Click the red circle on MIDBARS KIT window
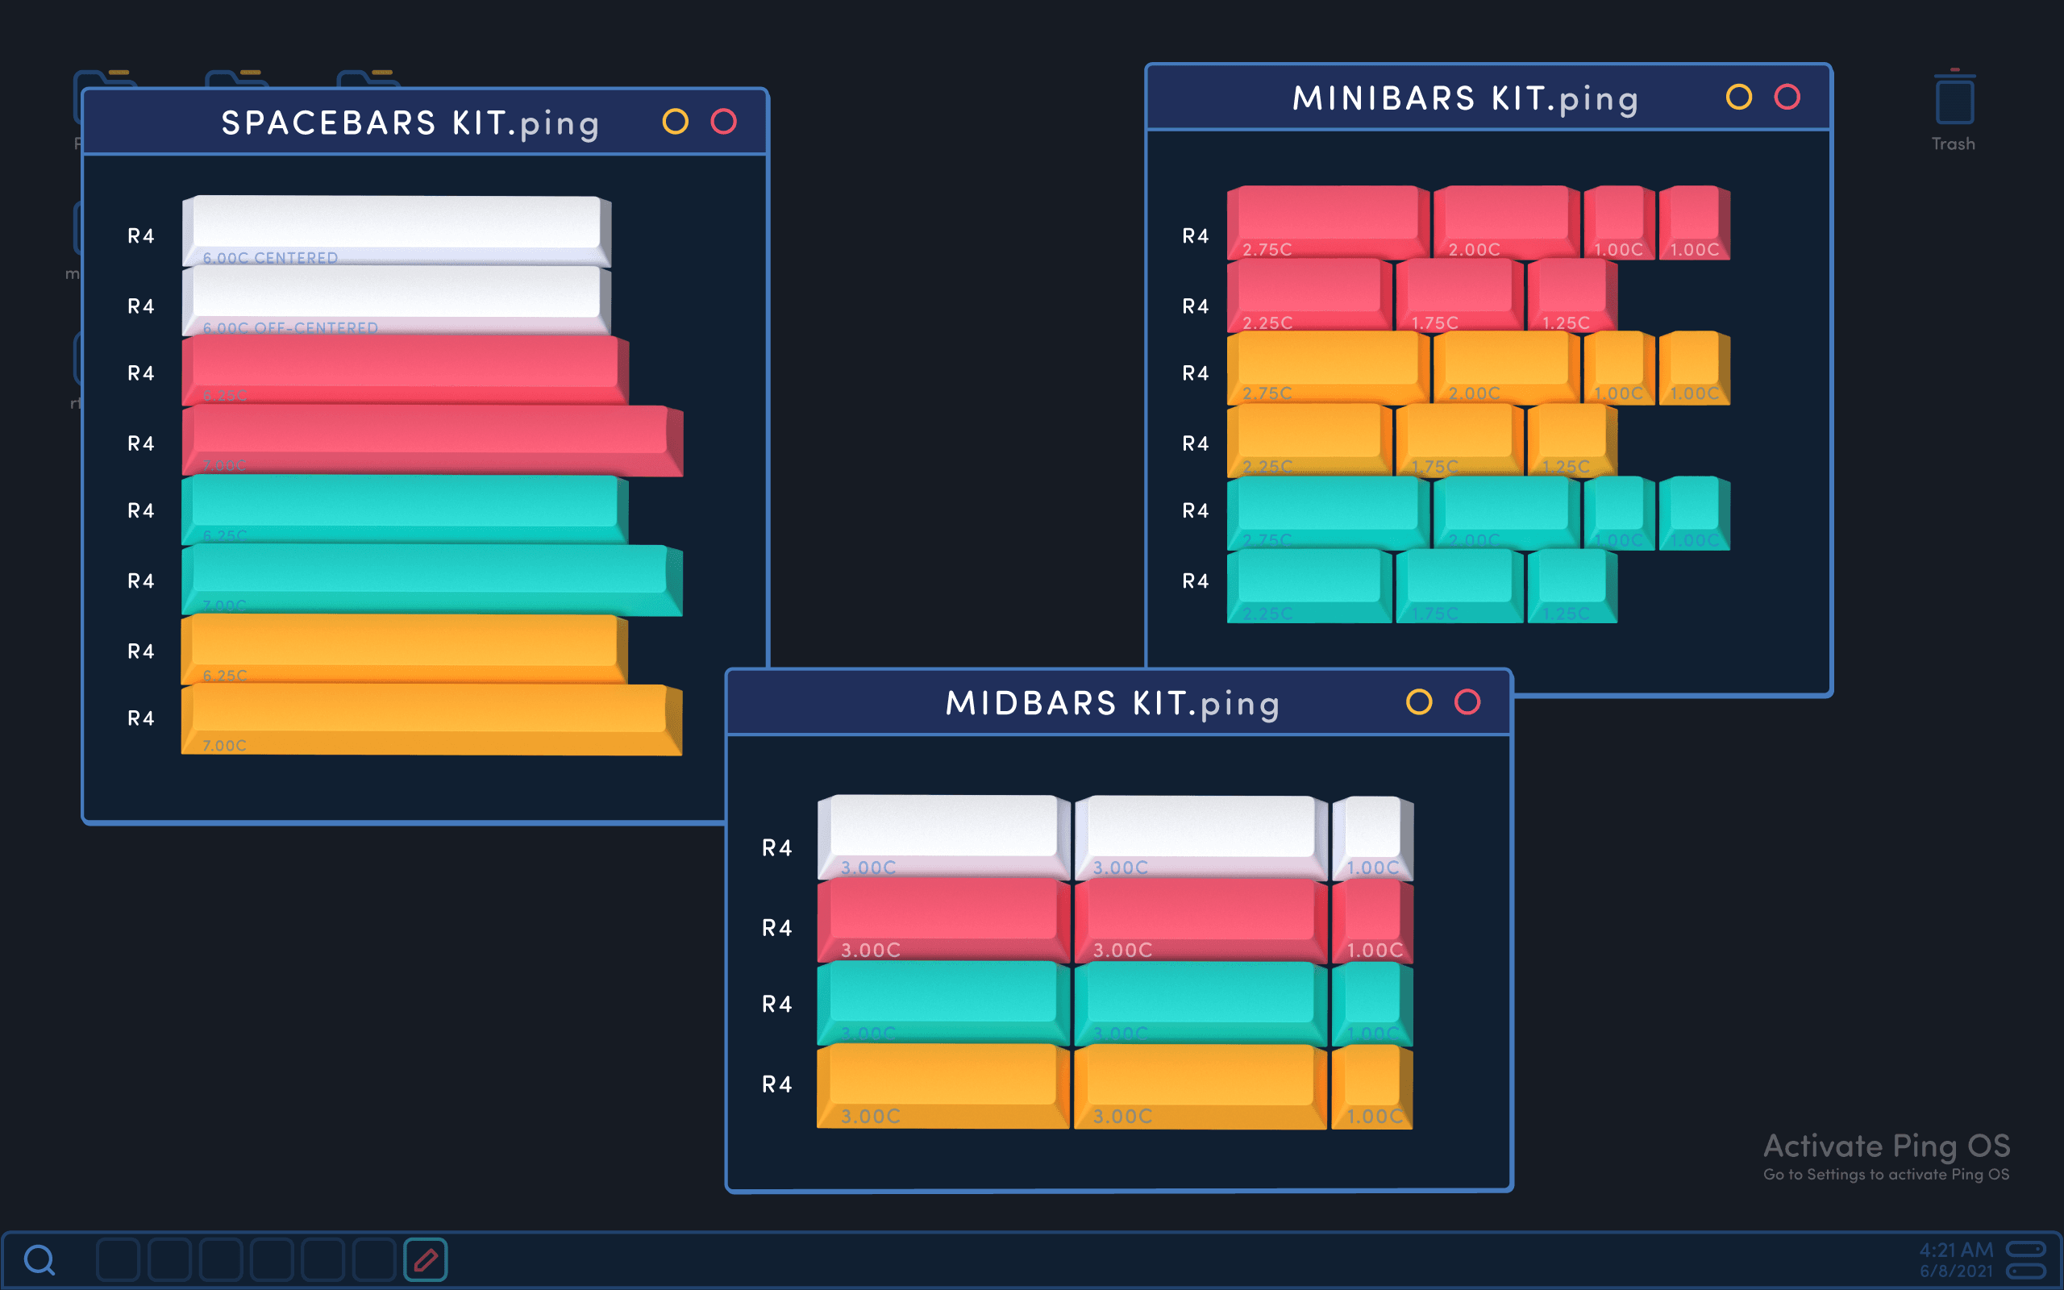The height and width of the screenshot is (1290, 2064). point(1467,702)
